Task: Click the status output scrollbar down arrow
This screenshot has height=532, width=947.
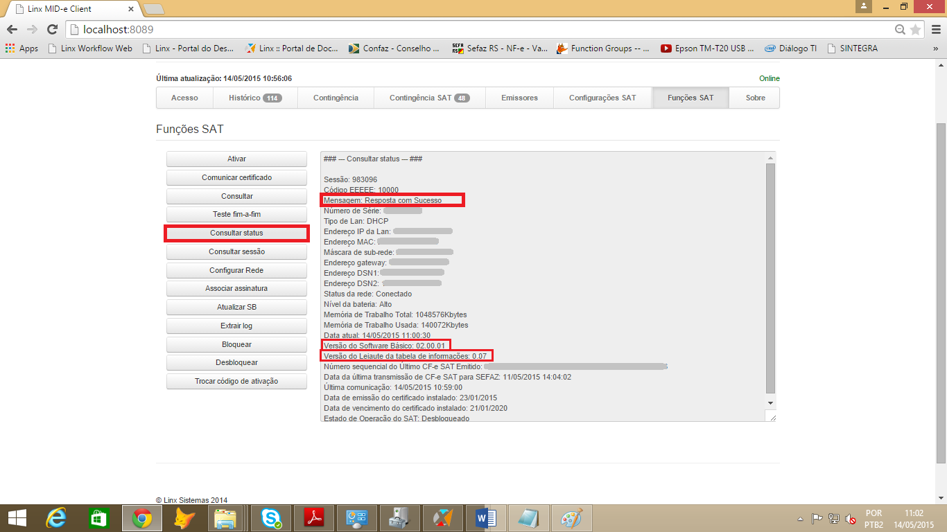Action: point(770,402)
